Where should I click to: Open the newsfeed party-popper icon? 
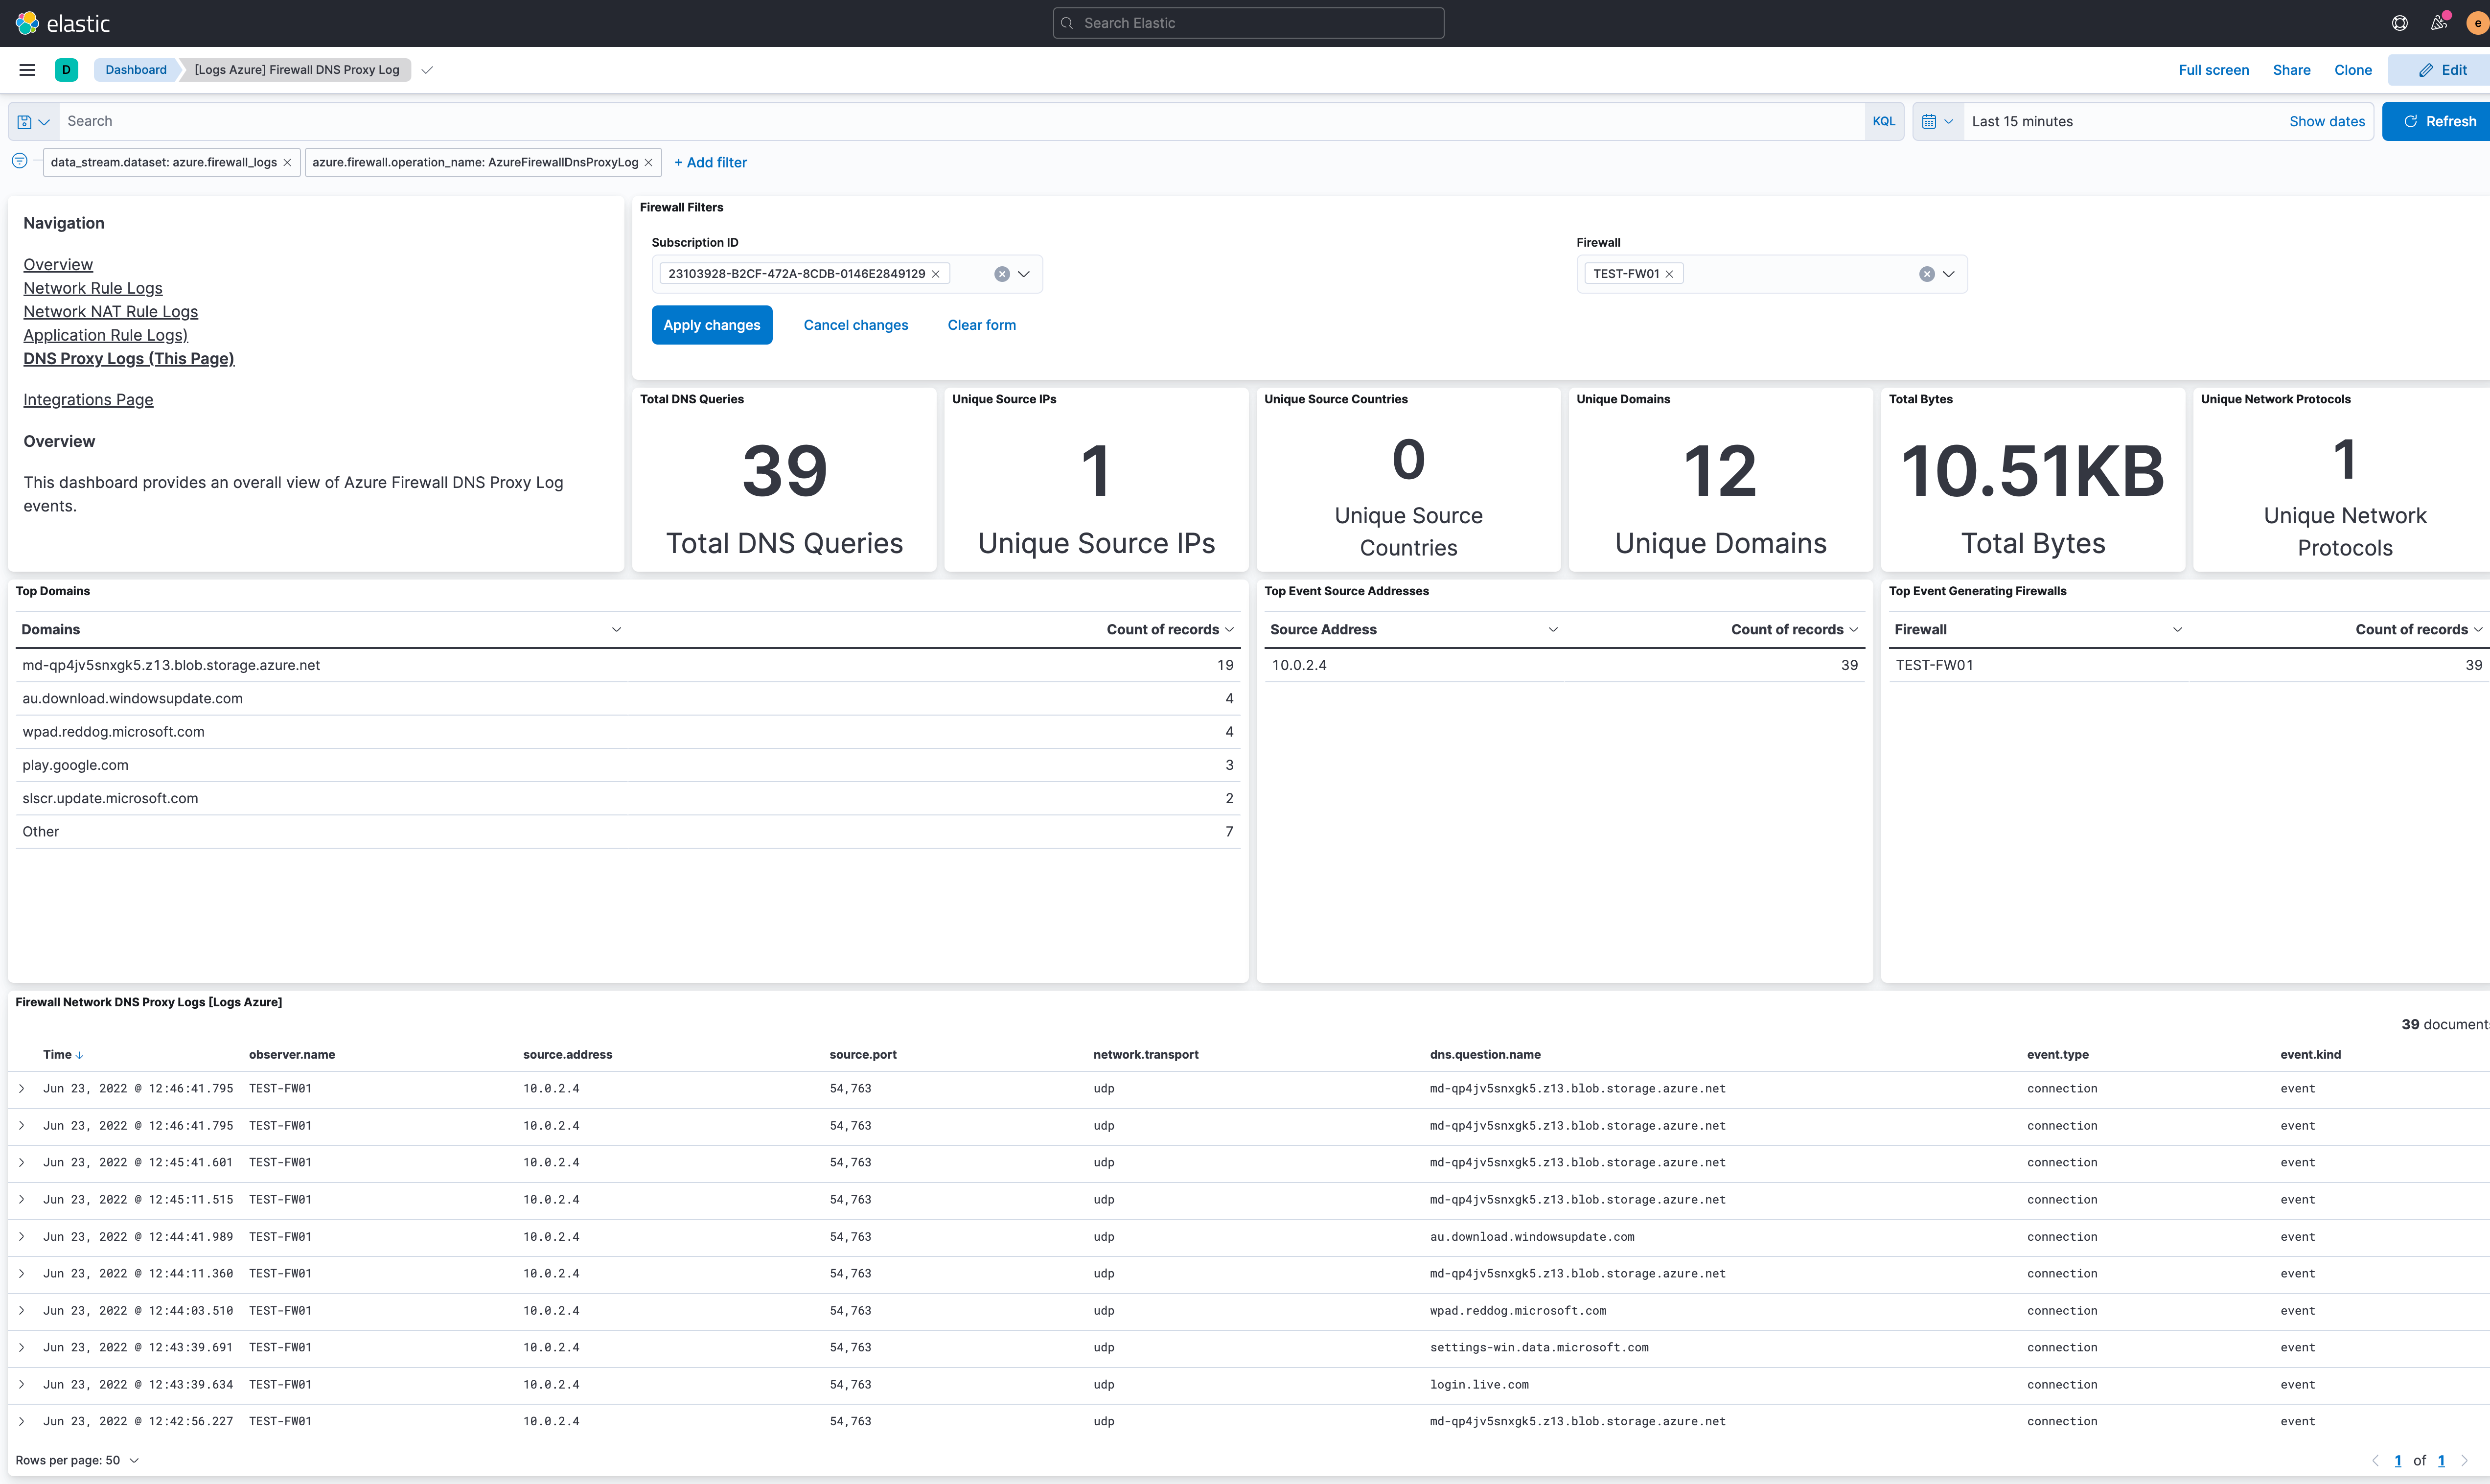(x=2439, y=22)
